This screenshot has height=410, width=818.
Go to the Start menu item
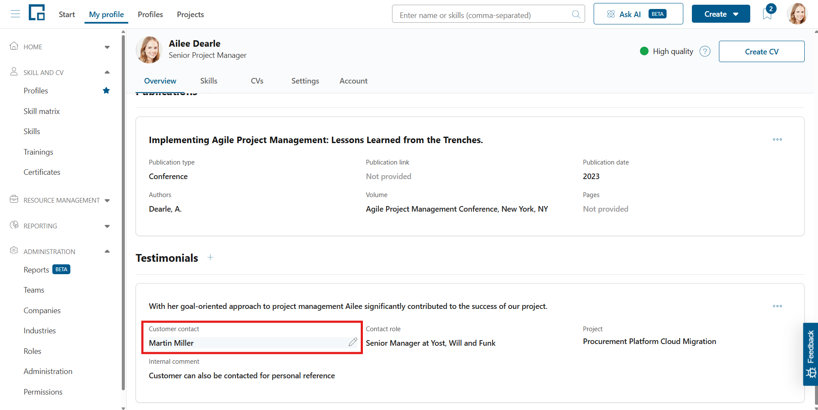click(67, 15)
